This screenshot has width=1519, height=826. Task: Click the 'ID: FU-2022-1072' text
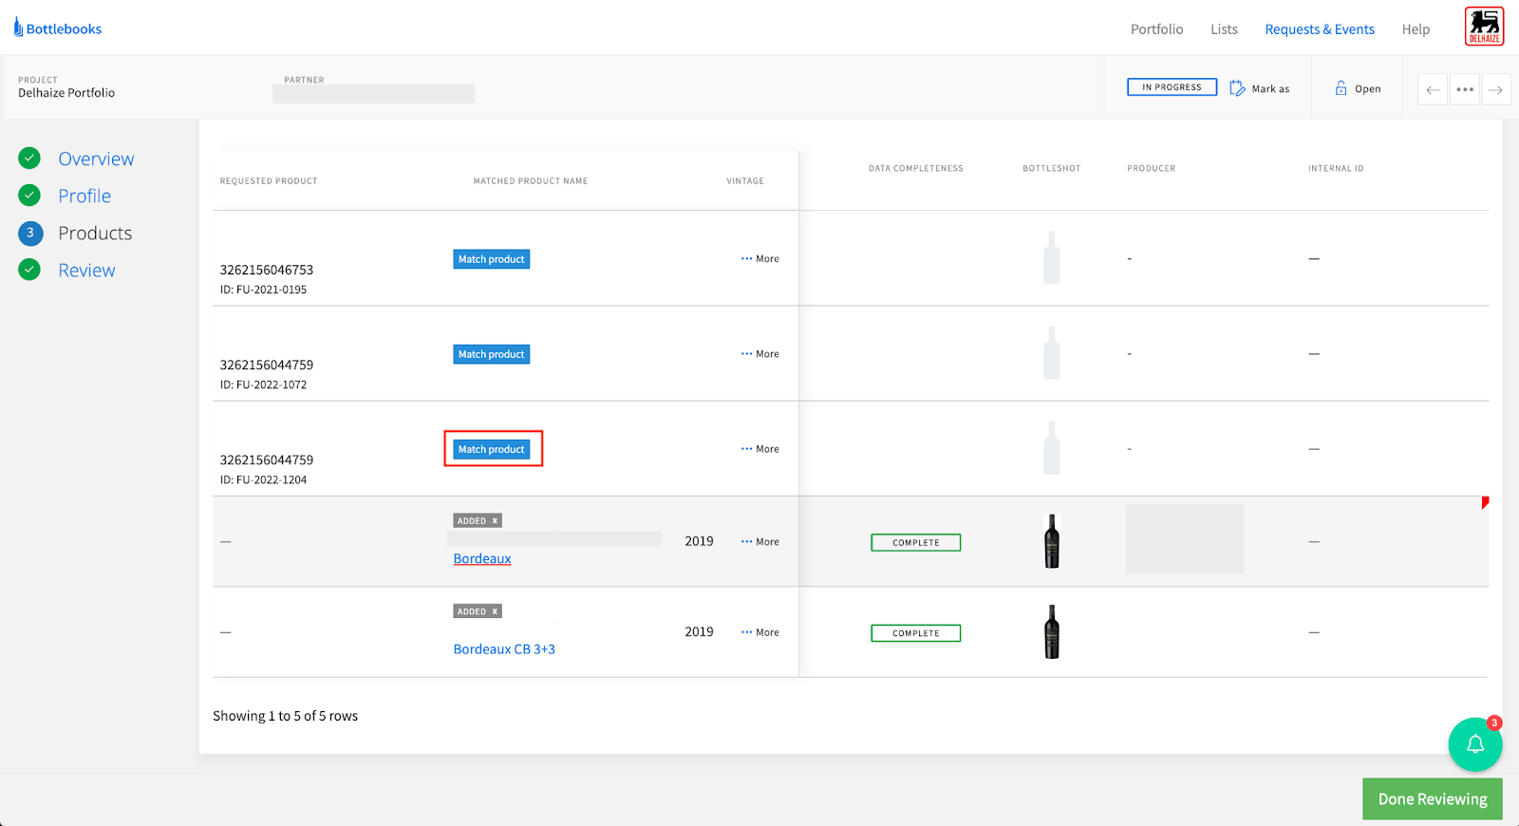[263, 385]
